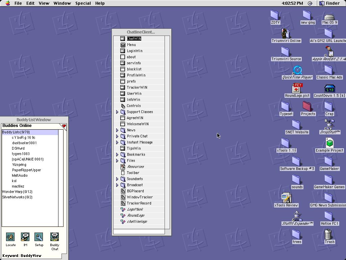Click the Resources file icon
346x260 pixels.
(123, 167)
